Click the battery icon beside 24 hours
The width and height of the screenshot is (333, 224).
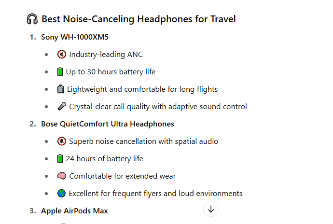[60, 158]
